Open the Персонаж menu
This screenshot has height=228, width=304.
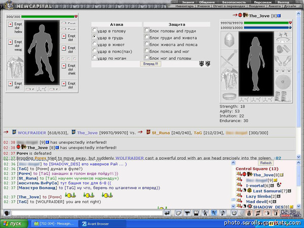point(263,3)
